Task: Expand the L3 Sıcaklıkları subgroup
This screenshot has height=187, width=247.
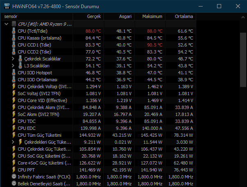Action: tap(13, 65)
